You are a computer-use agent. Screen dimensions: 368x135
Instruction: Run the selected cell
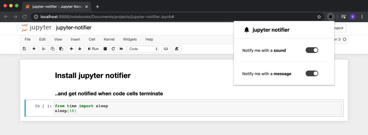pos(93,49)
